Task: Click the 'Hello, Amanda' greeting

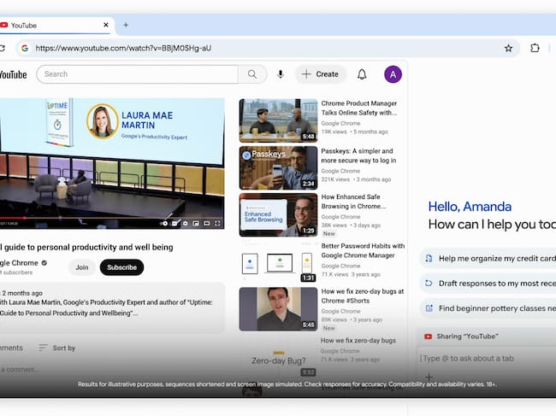Action: coord(470,207)
